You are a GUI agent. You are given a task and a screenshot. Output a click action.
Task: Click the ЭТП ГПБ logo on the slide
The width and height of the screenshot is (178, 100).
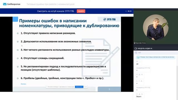click(109, 19)
